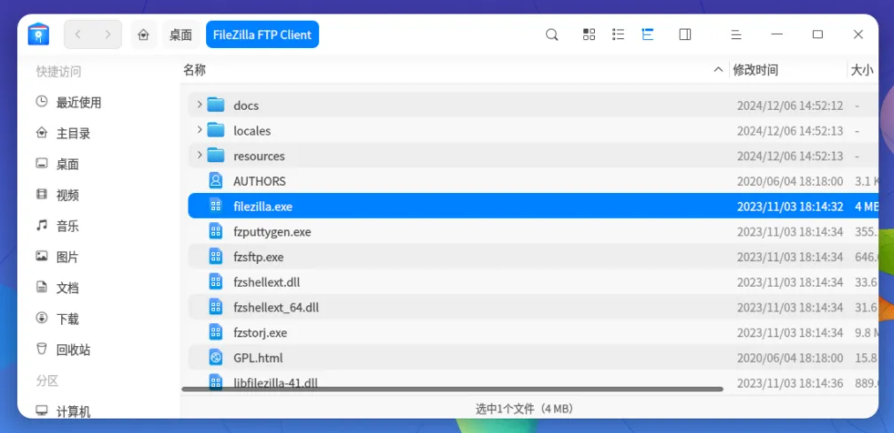Select the filezilla.exe file icon
This screenshot has width=894, height=433.
[216, 206]
